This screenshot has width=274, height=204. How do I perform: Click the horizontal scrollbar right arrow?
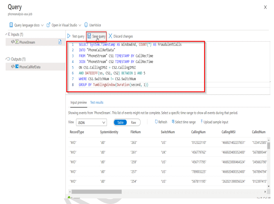coord(265,192)
